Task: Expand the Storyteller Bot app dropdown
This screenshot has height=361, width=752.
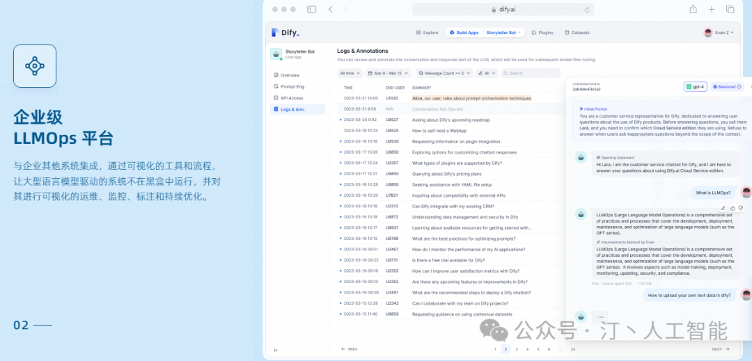Action: 503,33
